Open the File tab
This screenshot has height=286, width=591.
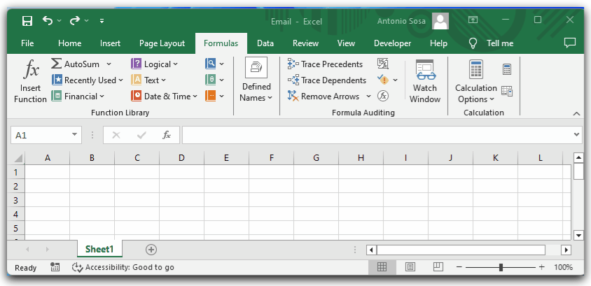pyautogui.click(x=27, y=43)
